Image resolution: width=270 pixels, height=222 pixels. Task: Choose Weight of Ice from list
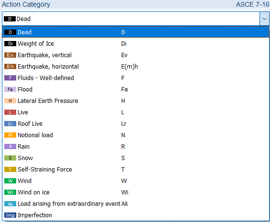coord(135,44)
